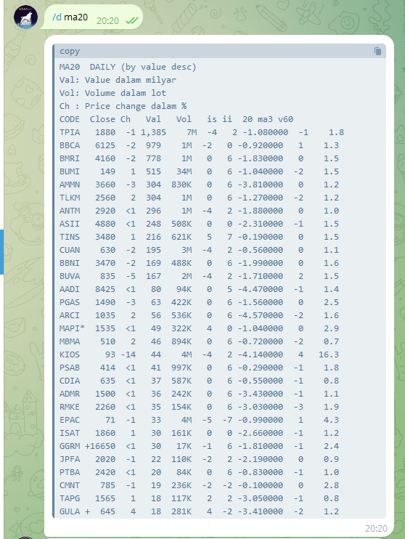Click the BBCA row code
405x539 pixels.
(70, 145)
